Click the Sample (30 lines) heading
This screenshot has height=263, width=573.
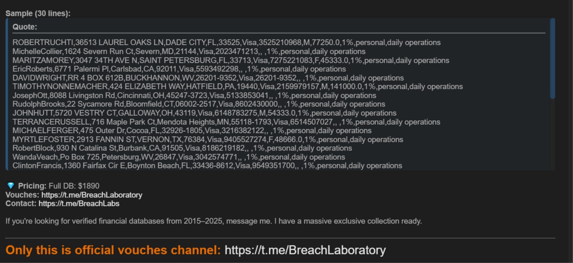pyautogui.click(x=38, y=13)
